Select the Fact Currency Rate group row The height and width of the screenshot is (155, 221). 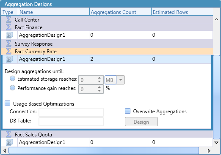[107, 52]
